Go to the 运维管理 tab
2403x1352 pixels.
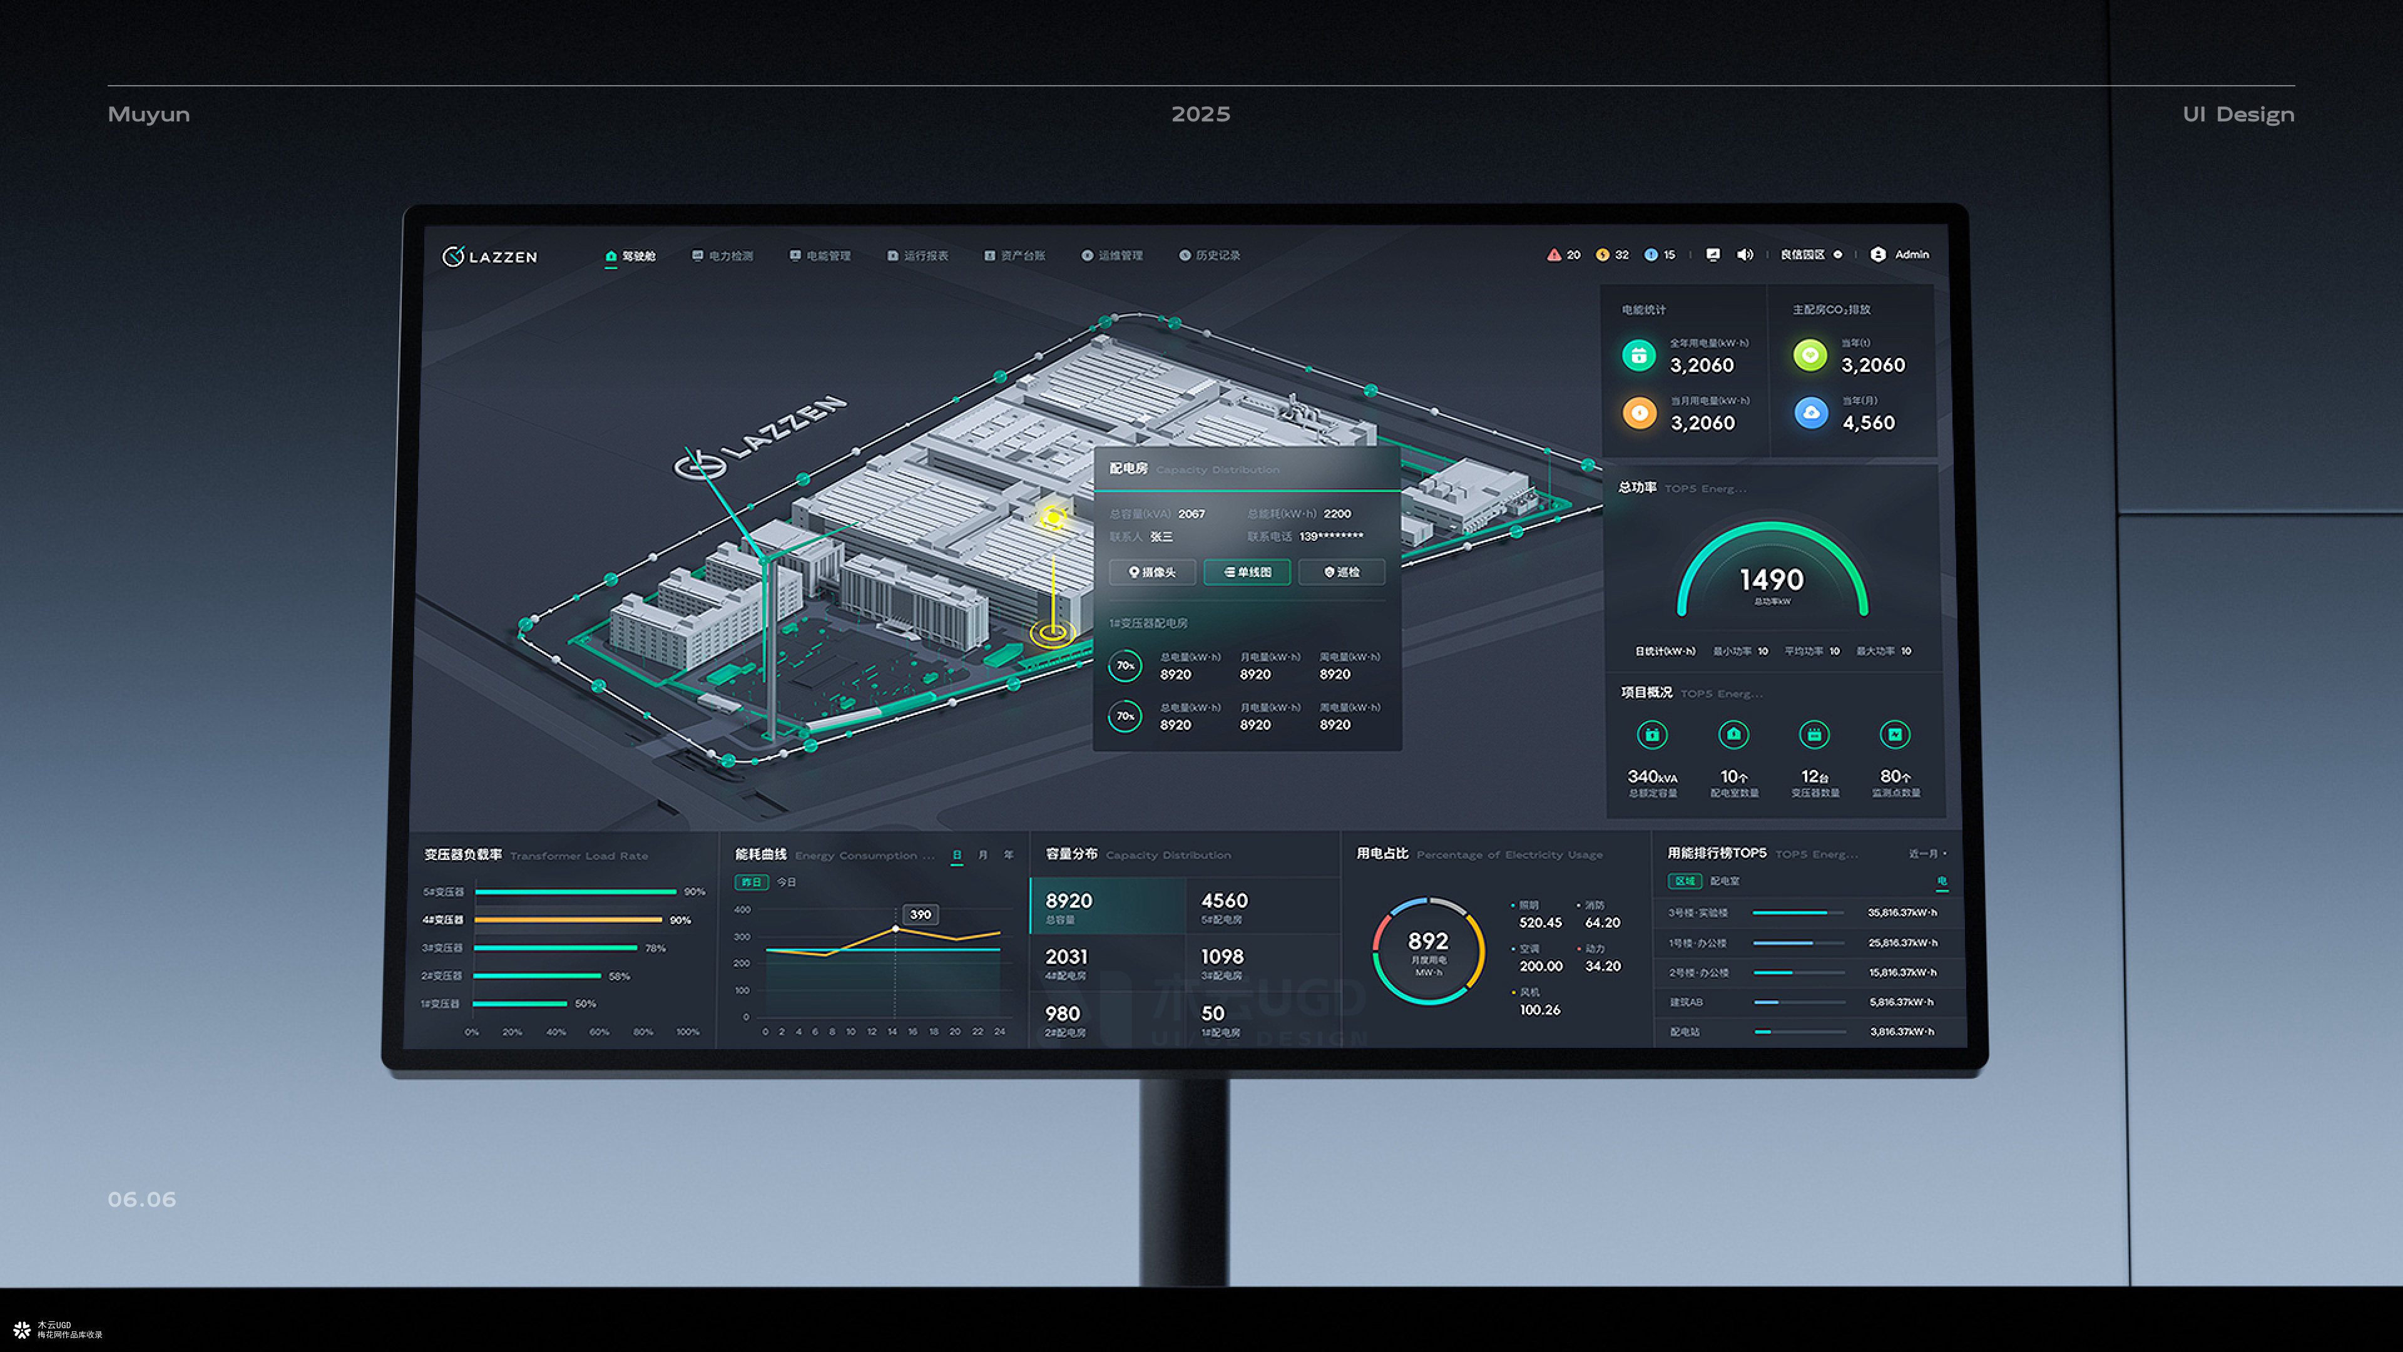pos(1112,255)
